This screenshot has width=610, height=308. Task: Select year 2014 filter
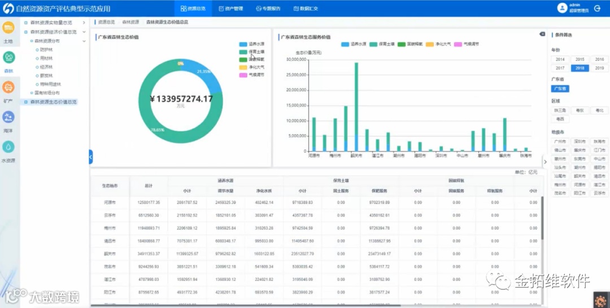coord(560,59)
